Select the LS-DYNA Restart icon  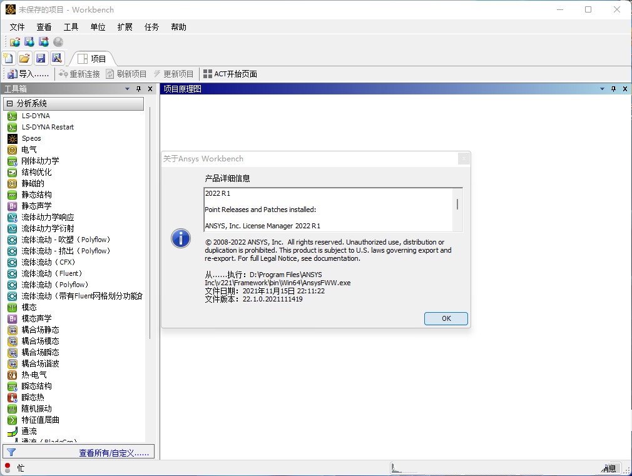tap(12, 128)
